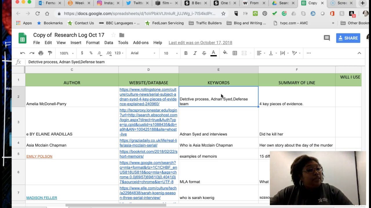
Task: Open the Edit menu
Action: pyautogui.click(x=48, y=42)
